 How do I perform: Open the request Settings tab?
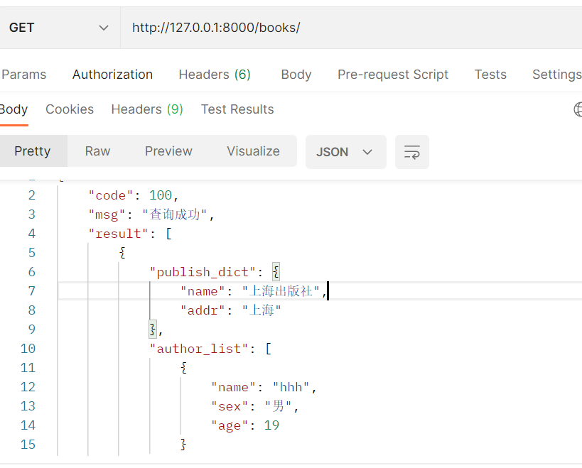[556, 75]
